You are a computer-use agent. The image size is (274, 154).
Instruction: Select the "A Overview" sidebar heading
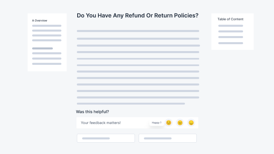(40, 21)
